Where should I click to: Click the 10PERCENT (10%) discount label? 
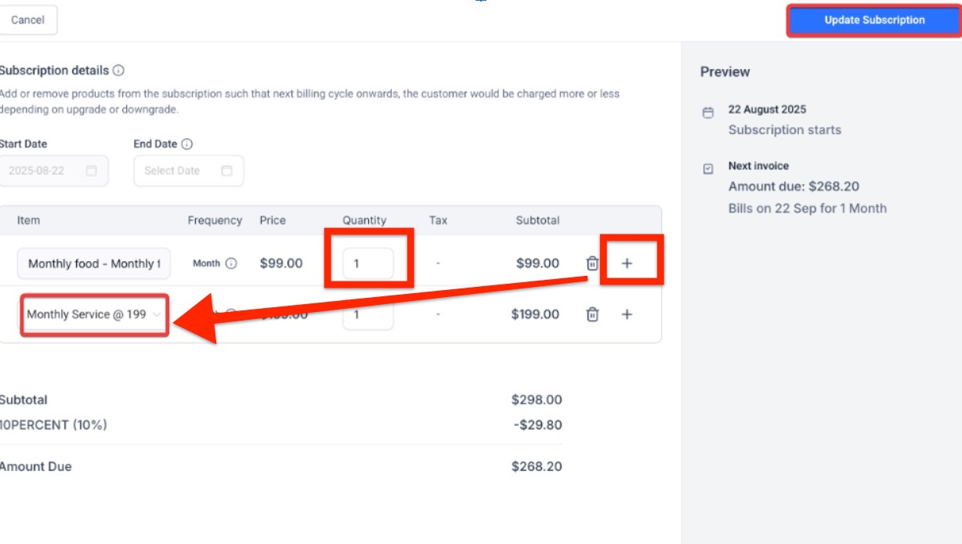(53, 425)
